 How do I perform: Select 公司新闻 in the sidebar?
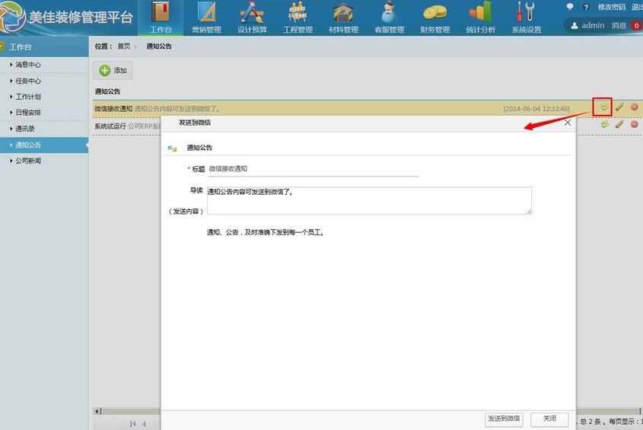coord(28,161)
